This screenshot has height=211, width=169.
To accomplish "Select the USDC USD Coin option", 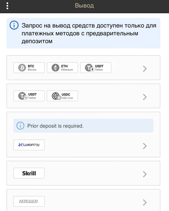I will coord(63,96).
